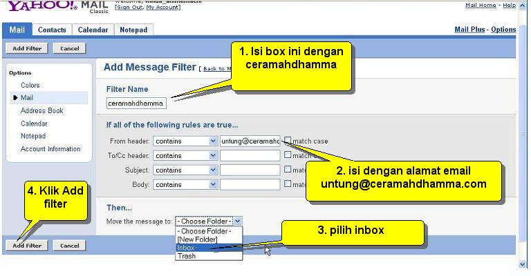Switch to the Contacts tab
Image resolution: width=531 pixels, height=276 pixels.
52,30
